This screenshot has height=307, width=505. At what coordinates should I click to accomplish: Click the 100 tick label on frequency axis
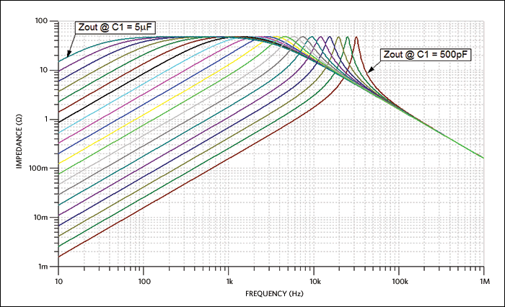(144, 278)
